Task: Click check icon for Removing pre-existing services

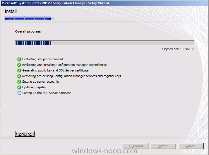Action: pyautogui.click(x=19, y=76)
